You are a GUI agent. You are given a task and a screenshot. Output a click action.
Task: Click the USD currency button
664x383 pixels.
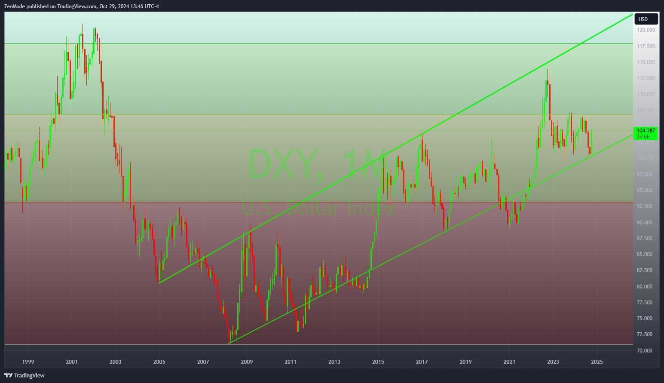coord(646,19)
